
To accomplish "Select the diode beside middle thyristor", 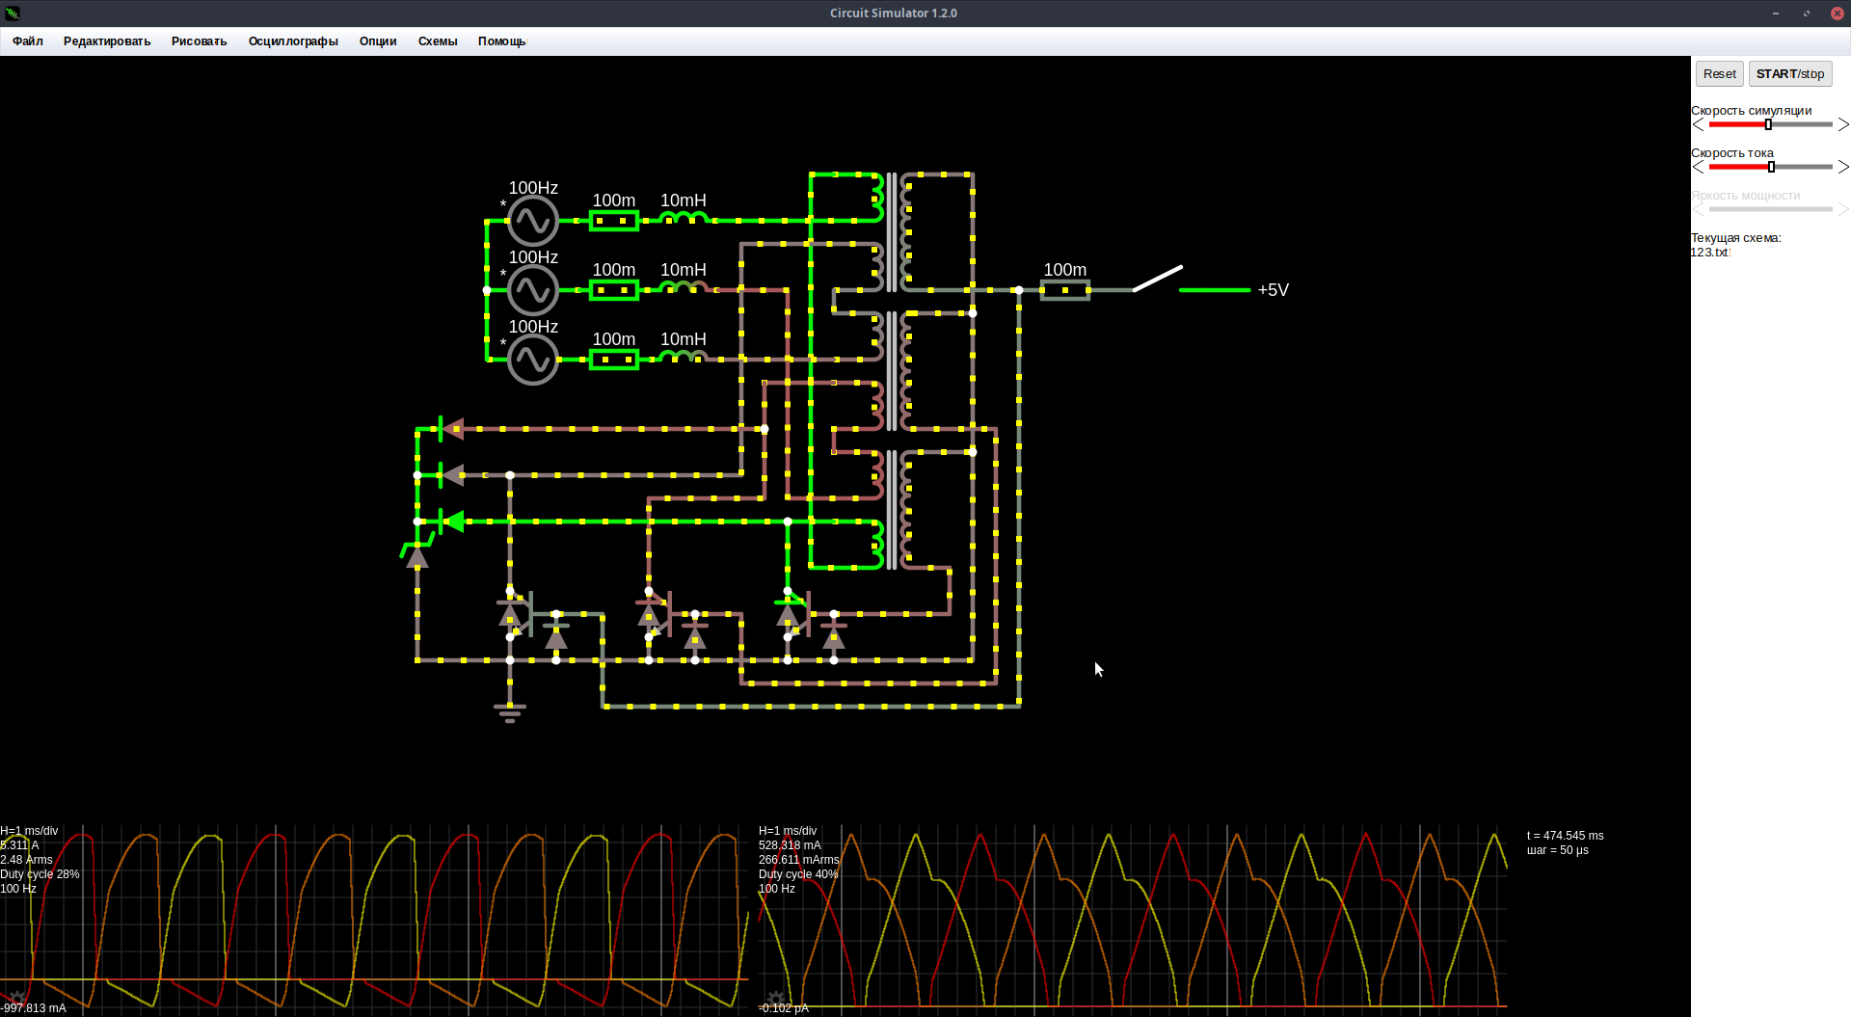I will tap(695, 637).
